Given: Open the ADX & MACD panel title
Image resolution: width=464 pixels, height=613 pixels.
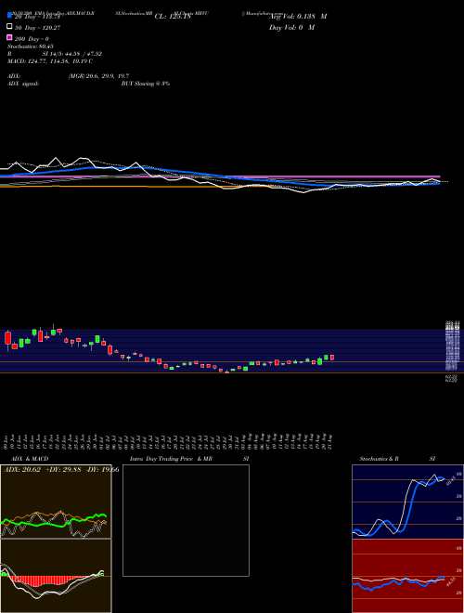Looking at the screenshot, I should click(x=26, y=459).
